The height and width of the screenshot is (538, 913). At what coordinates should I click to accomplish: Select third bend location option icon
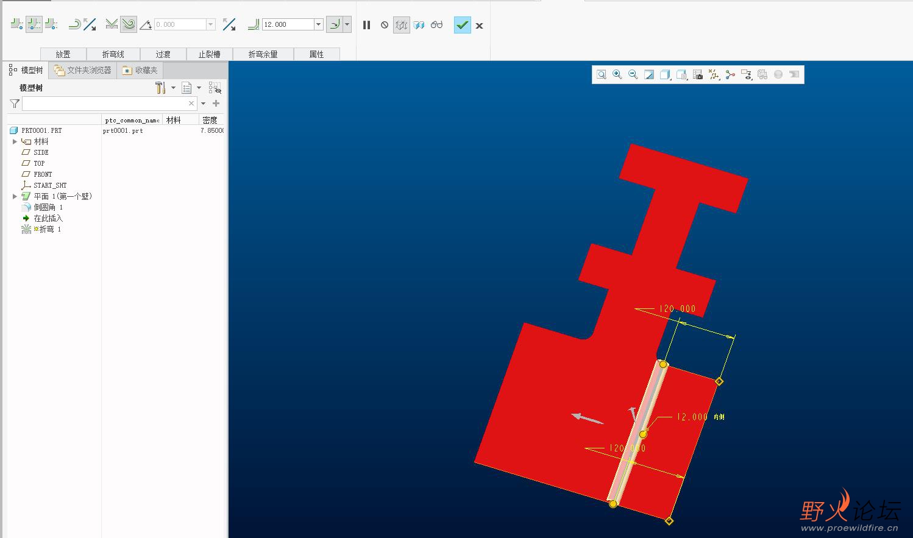(51, 24)
